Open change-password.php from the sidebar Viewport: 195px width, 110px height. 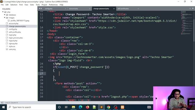click(x=17, y=26)
